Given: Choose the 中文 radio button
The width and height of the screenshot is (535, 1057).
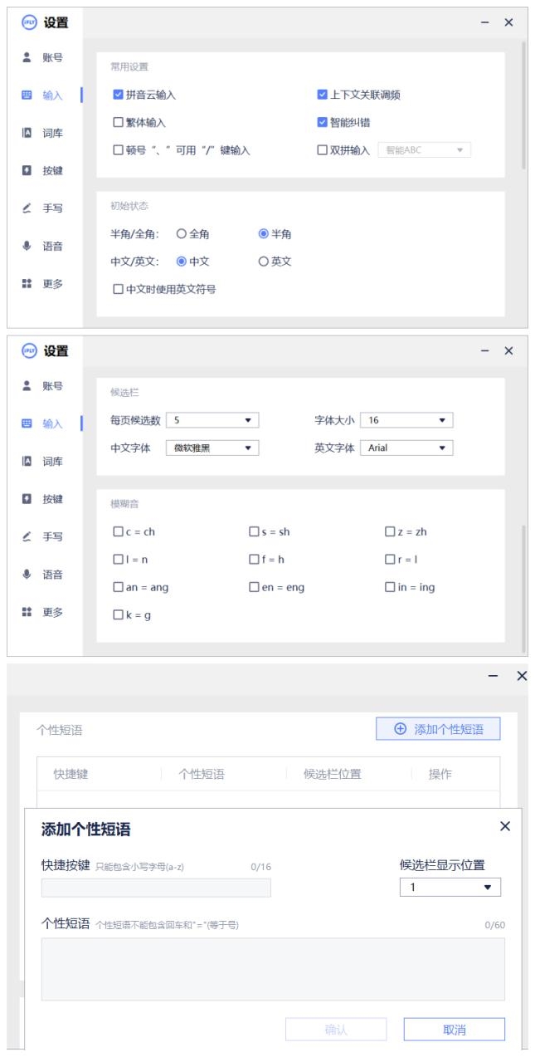Looking at the screenshot, I should tap(182, 261).
